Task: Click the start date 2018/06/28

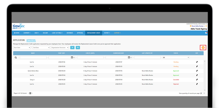Action: 62,80
